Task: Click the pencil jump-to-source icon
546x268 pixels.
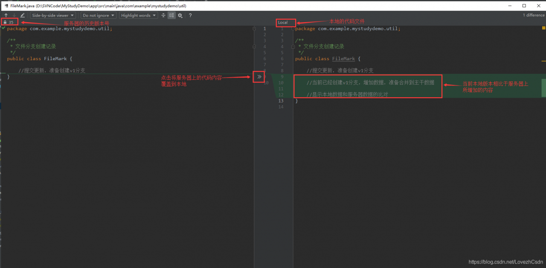Action: (x=23, y=15)
